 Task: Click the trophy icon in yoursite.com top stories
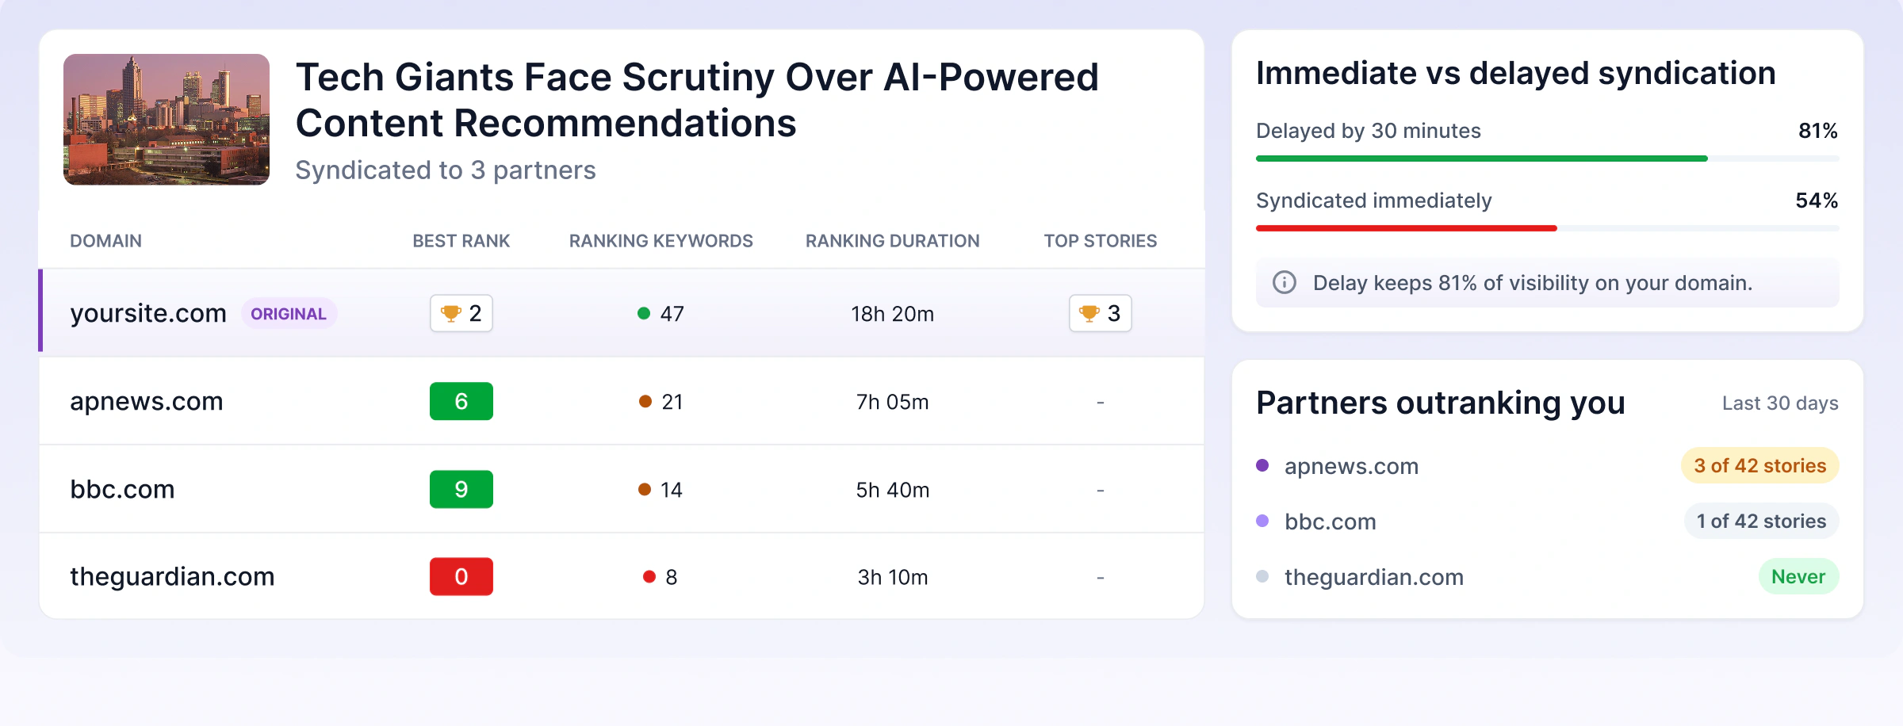1089,313
